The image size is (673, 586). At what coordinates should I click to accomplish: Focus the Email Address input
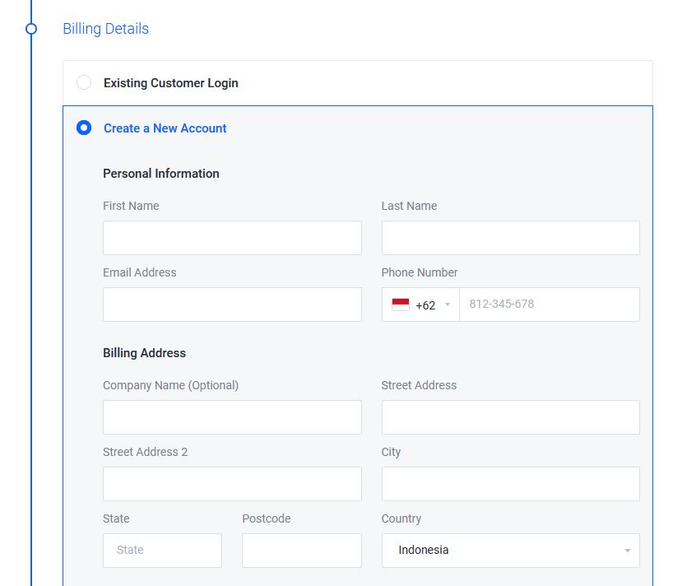coord(232,304)
